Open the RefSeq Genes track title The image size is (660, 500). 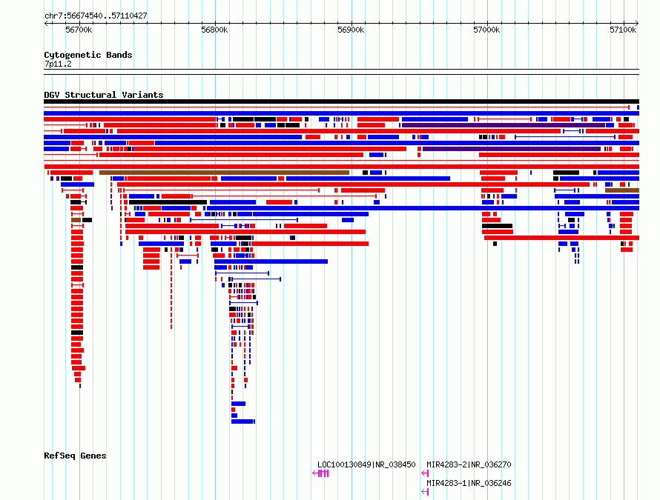(x=75, y=456)
